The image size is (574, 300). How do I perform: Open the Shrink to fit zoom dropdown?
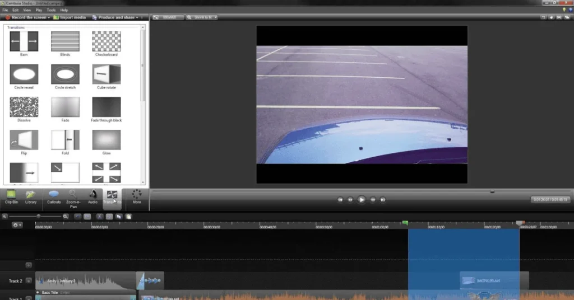click(x=202, y=17)
